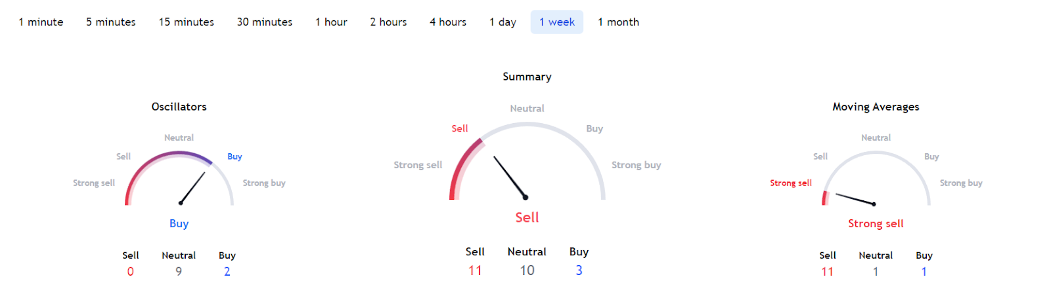Select the 1 minute timeframe tab
The image size is (1051, 292).
tap(41, 22)
